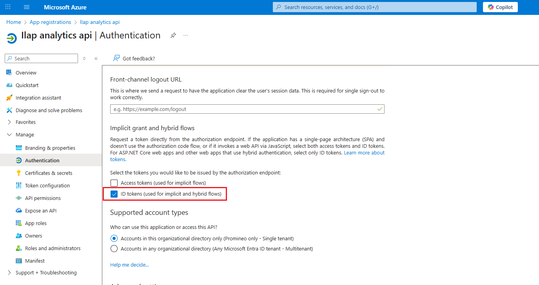The image size is (539, 285).
Task: Click the App roles grid icon
Action: (x=18, y=223)
